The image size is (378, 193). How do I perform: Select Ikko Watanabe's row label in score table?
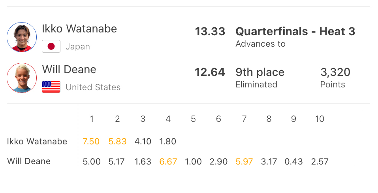37,142
